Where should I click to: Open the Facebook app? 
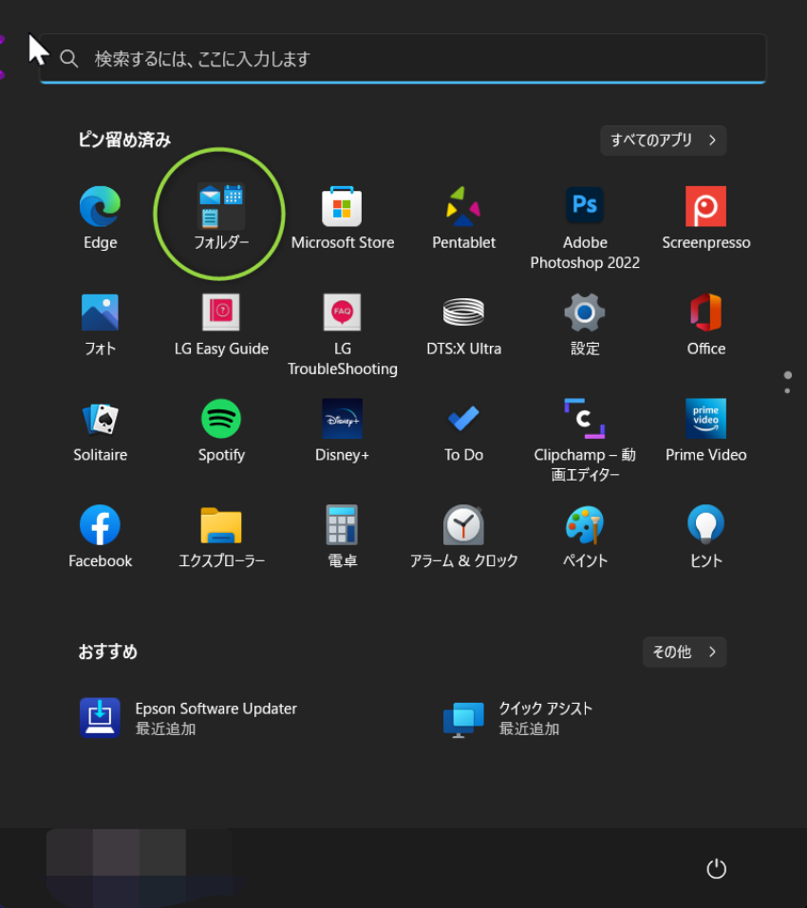pos(100,537)
